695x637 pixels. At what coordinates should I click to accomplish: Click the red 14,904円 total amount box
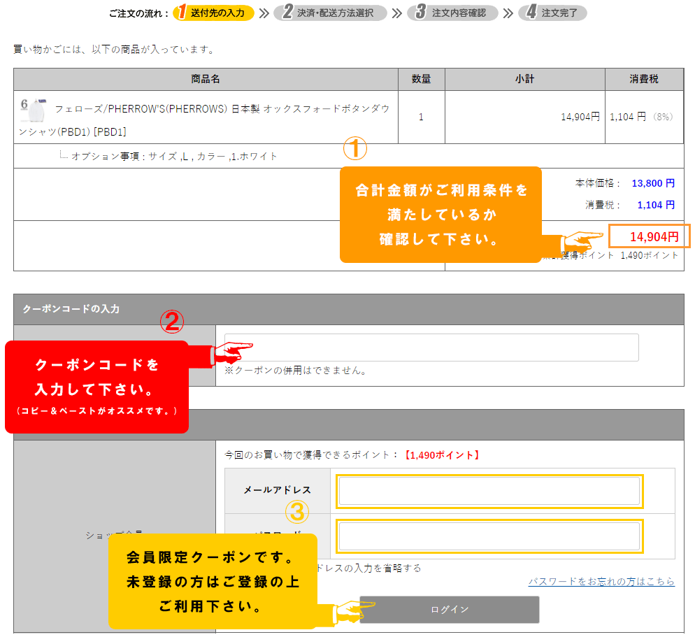click(x=649, y=236)
